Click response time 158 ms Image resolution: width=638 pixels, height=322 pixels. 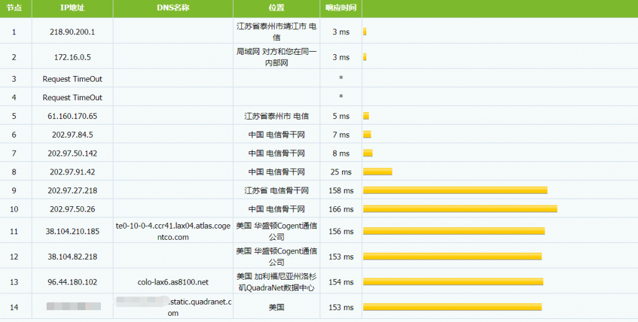[341, 191]
